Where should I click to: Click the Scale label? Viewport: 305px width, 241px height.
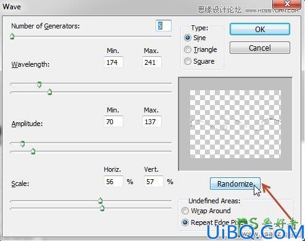coord(20,184)
